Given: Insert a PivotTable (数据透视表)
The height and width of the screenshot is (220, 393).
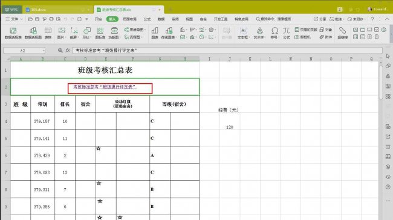Looking at the screenshot, I should click(13, 33).
